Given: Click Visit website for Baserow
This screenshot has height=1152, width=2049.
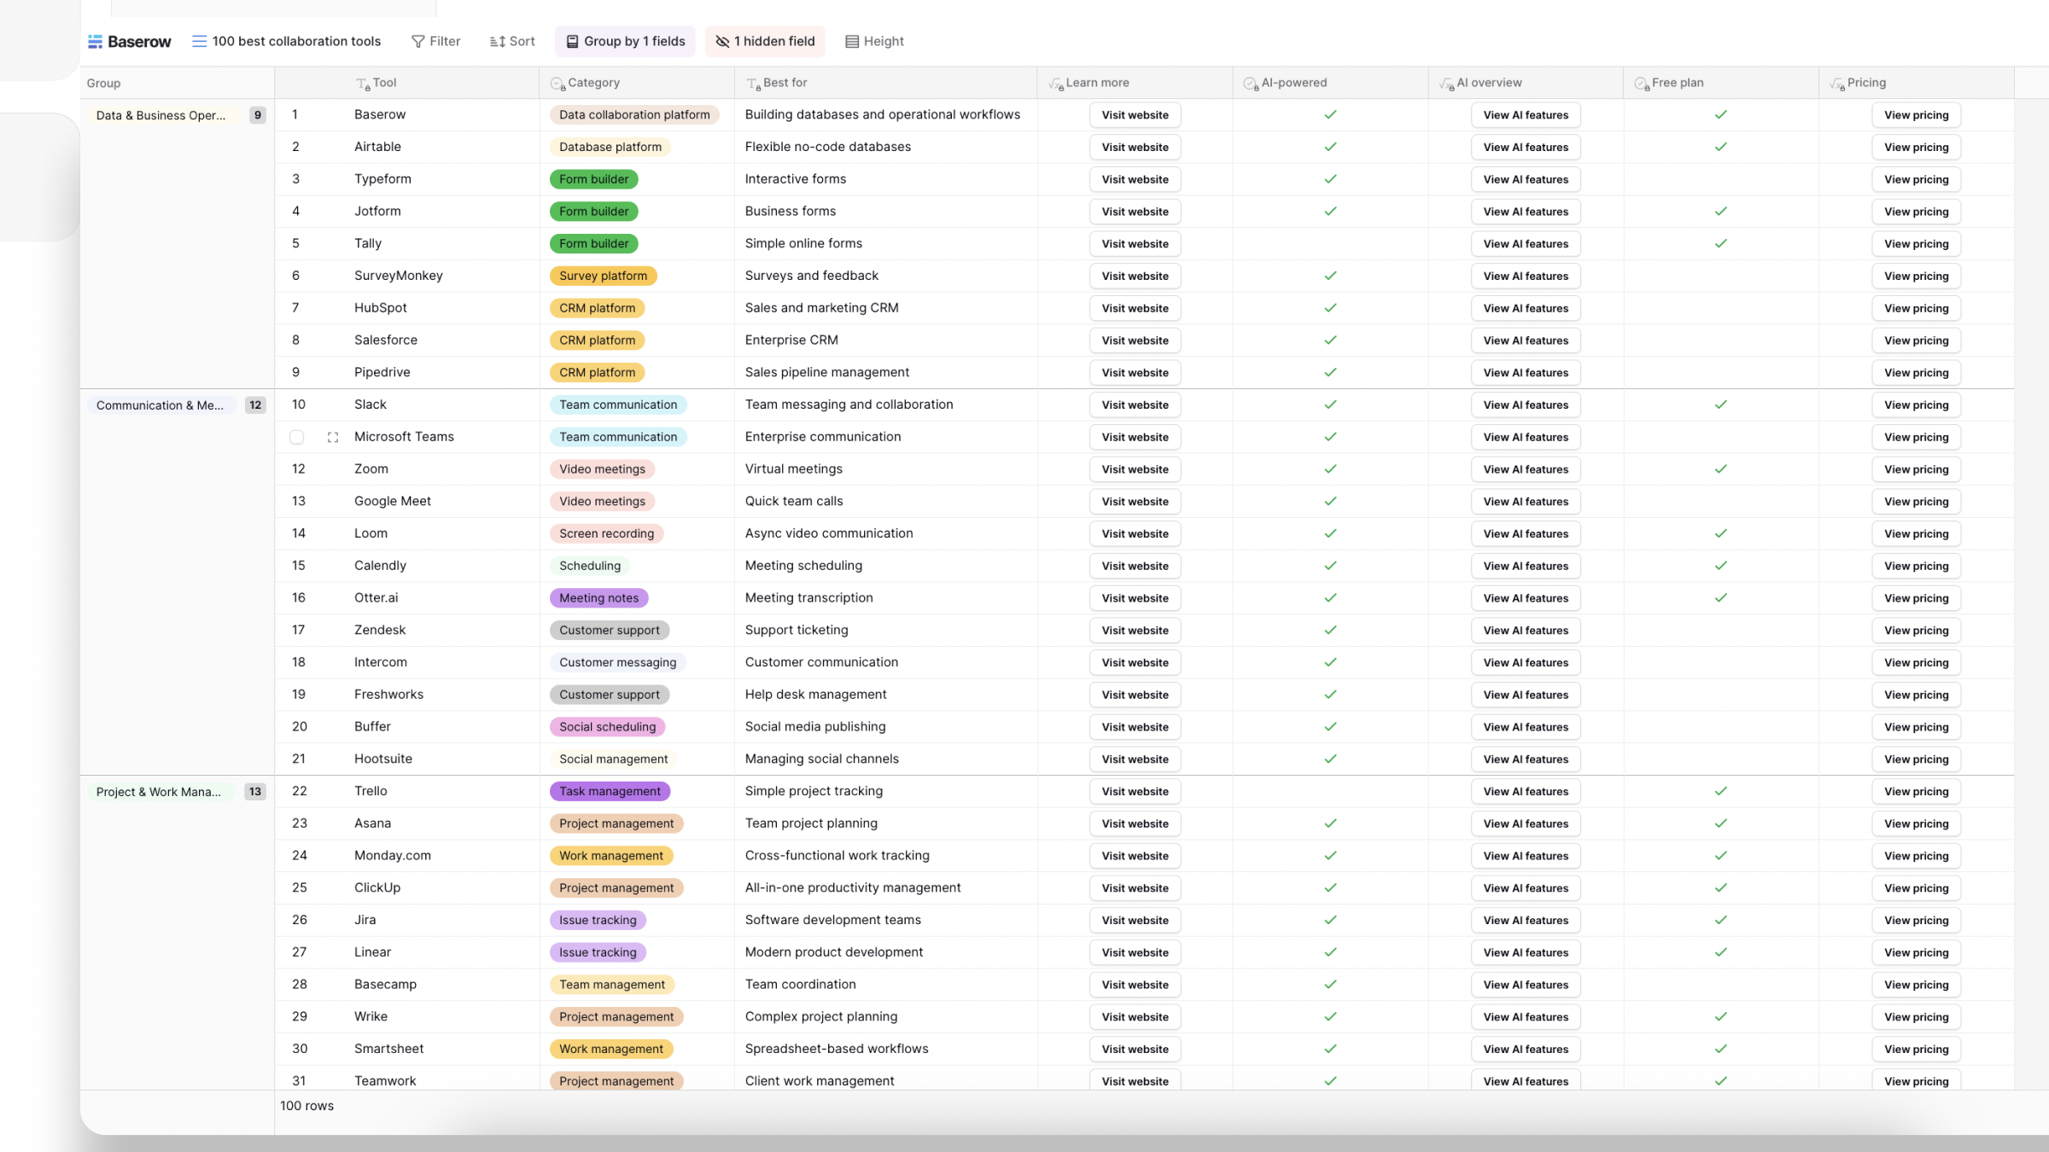Looking at the screenshot, I should 1135,115.
